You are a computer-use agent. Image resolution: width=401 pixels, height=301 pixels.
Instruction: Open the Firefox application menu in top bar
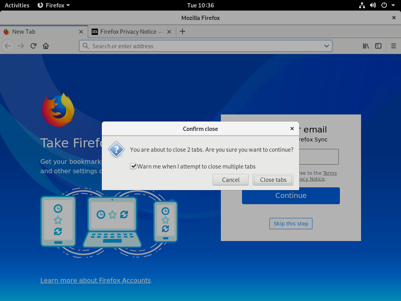[x=54, y=5]
